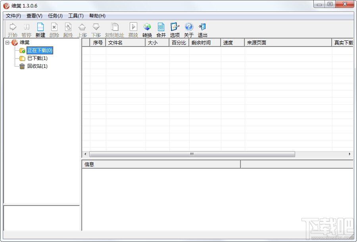This screenshot has height=242, width=357.
Task: Open the 任务(J) menu
Action: pyautogui.click(x=55, y=16)
